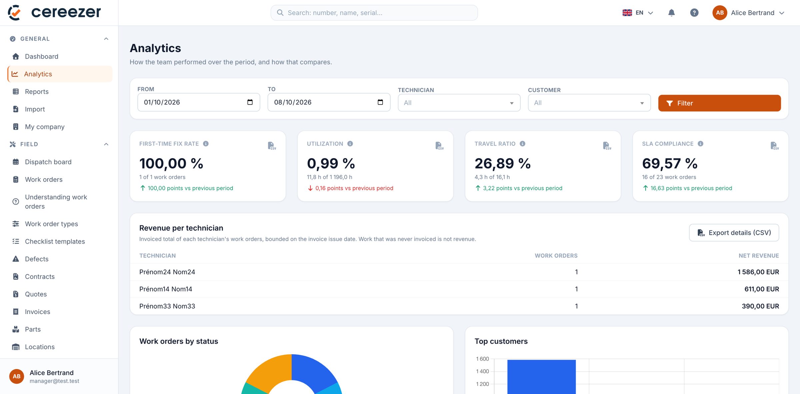Open the Parts page
The image size is (800, 394).
60,329
